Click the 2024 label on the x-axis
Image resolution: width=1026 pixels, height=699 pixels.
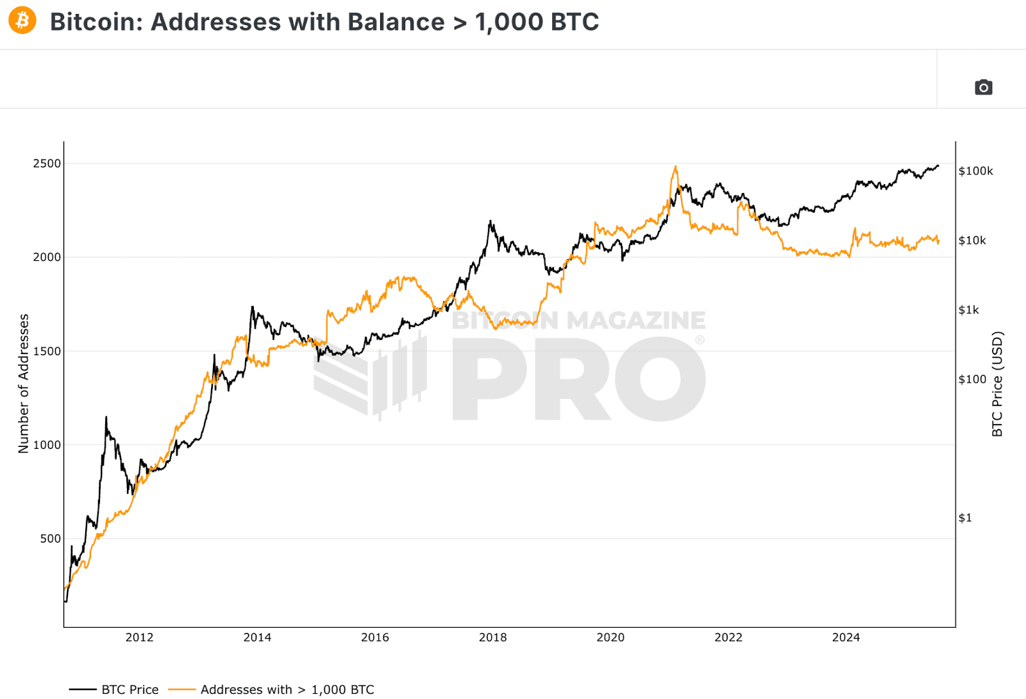click(x=847, y=638)
